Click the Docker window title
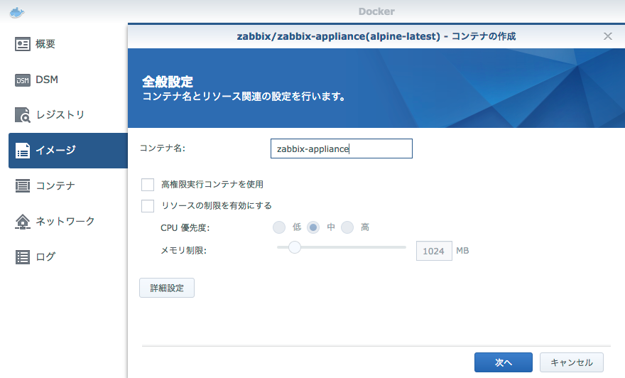This screenshot has height=378, width=625. click(x=376, y=11)
